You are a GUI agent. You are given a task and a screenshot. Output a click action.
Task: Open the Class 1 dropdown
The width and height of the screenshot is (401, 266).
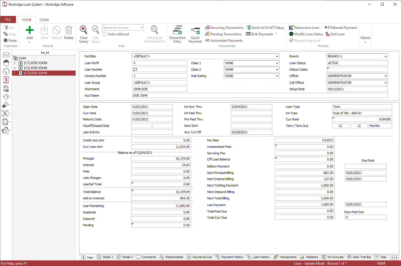click(277, 63)
